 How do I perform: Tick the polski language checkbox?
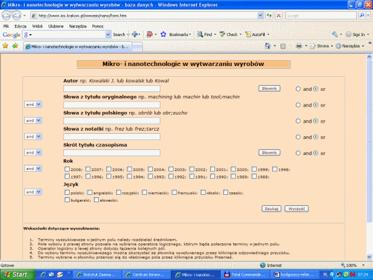(67, 193)
